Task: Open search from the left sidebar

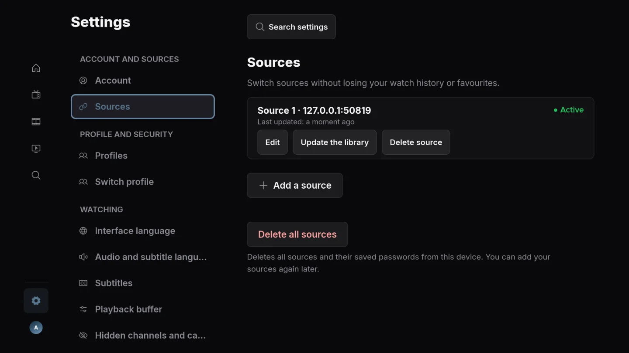Action: click(x=36, y=175)
